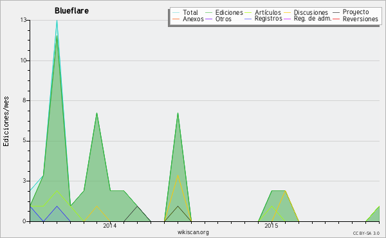Click the y-axis value 8
This screenshot has width=386, height=238.
[x=24, y=100]
